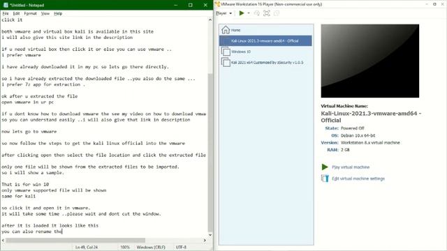Click Notepad's horizontal scroll left arrow
Viewport: 447px width, 251px height.
[x=3, y=240]
